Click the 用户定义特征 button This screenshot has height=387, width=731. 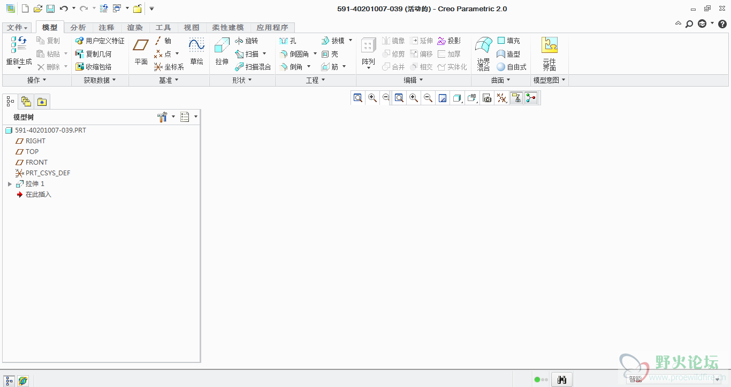(100, 41)
